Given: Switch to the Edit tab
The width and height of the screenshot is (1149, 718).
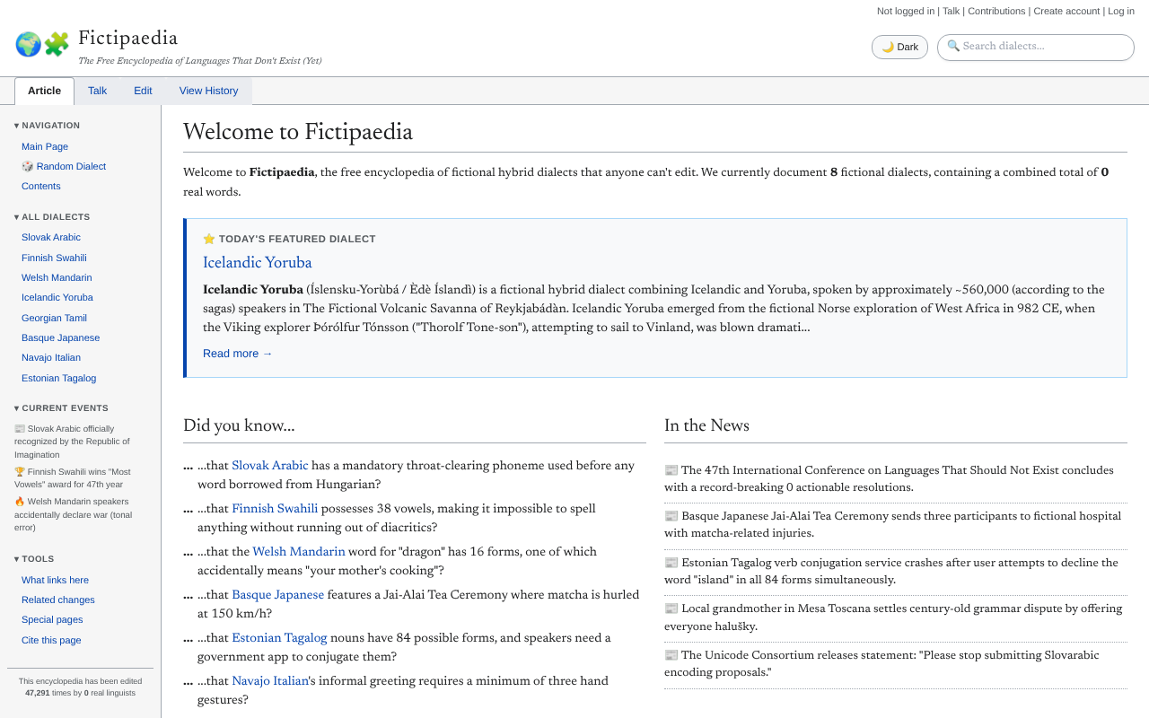Looking at the screenshot, I should [143, 90].
